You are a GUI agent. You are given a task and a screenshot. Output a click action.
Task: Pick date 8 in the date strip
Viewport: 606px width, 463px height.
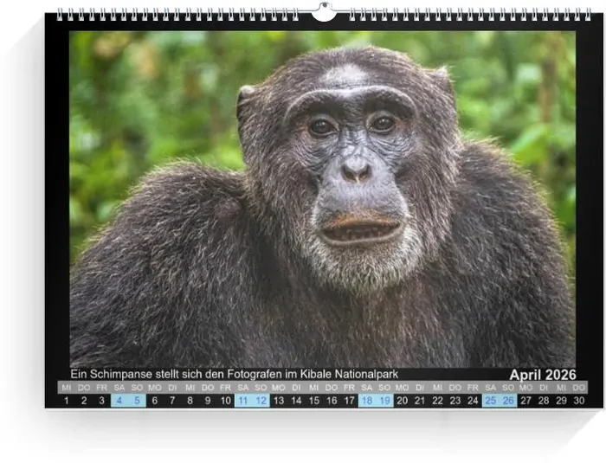[190, 401]
